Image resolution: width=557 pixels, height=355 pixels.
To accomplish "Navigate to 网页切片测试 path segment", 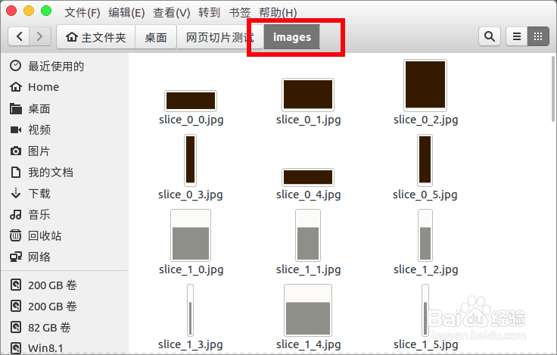I will tap(220, 36).
